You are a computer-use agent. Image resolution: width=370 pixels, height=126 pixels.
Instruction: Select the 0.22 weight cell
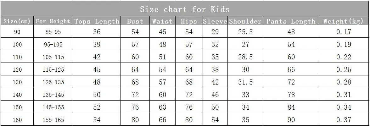[x=344, y=57]
